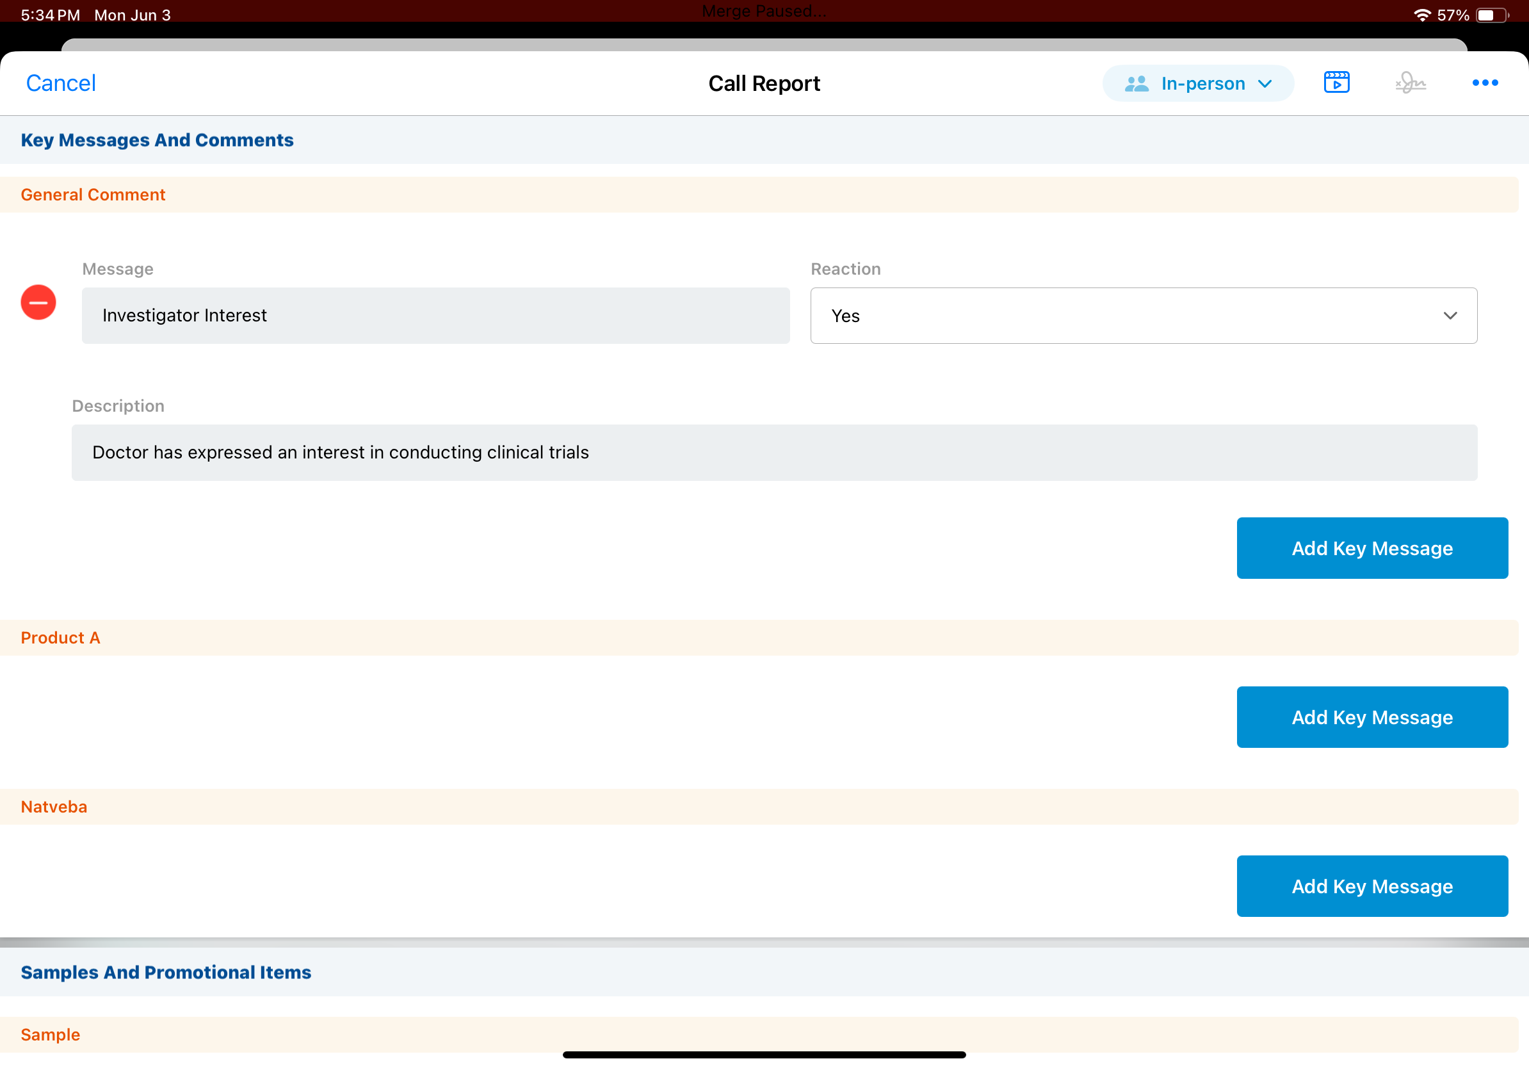Open the three-dot more options menu
The image size is (1529, 1068).
[1484, 83]
